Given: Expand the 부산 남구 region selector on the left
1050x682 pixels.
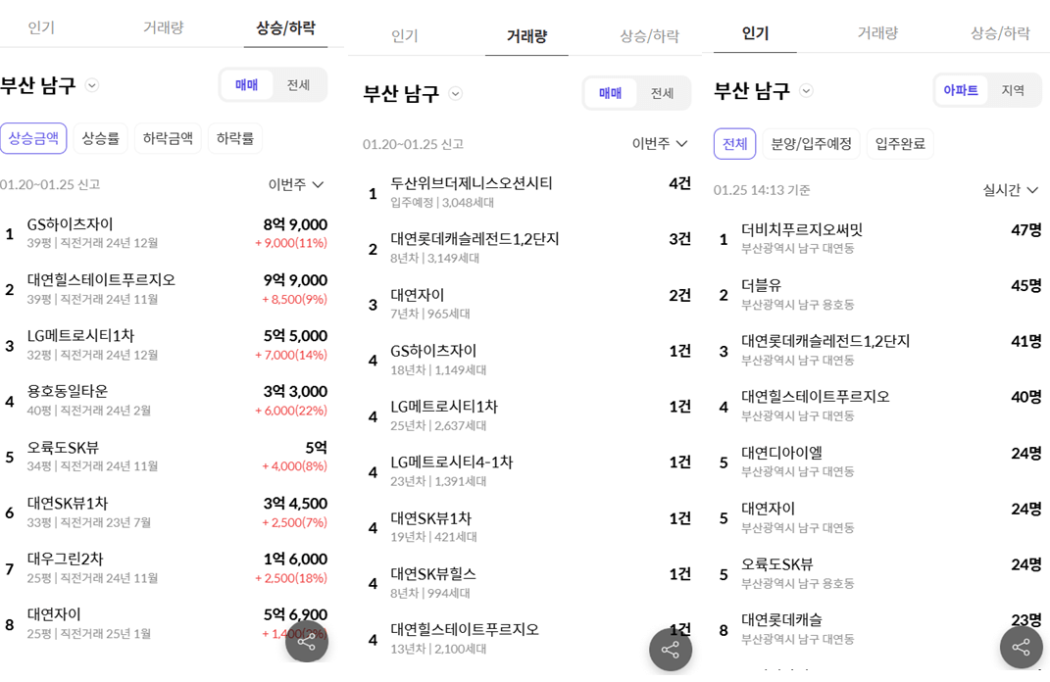Looking at the screenshot, I should [93, 85].
